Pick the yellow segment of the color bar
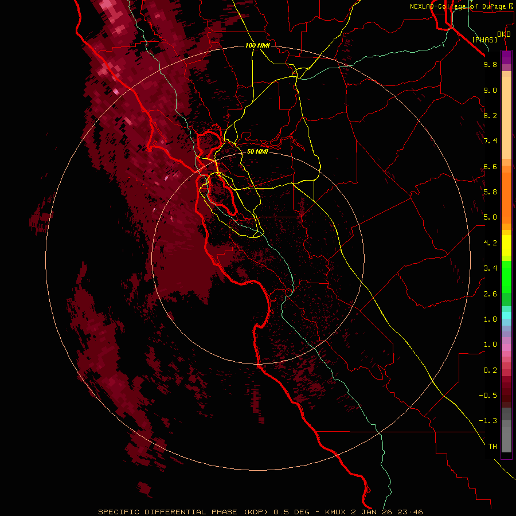This screenshot has width=516, height=516. [506, 245]
